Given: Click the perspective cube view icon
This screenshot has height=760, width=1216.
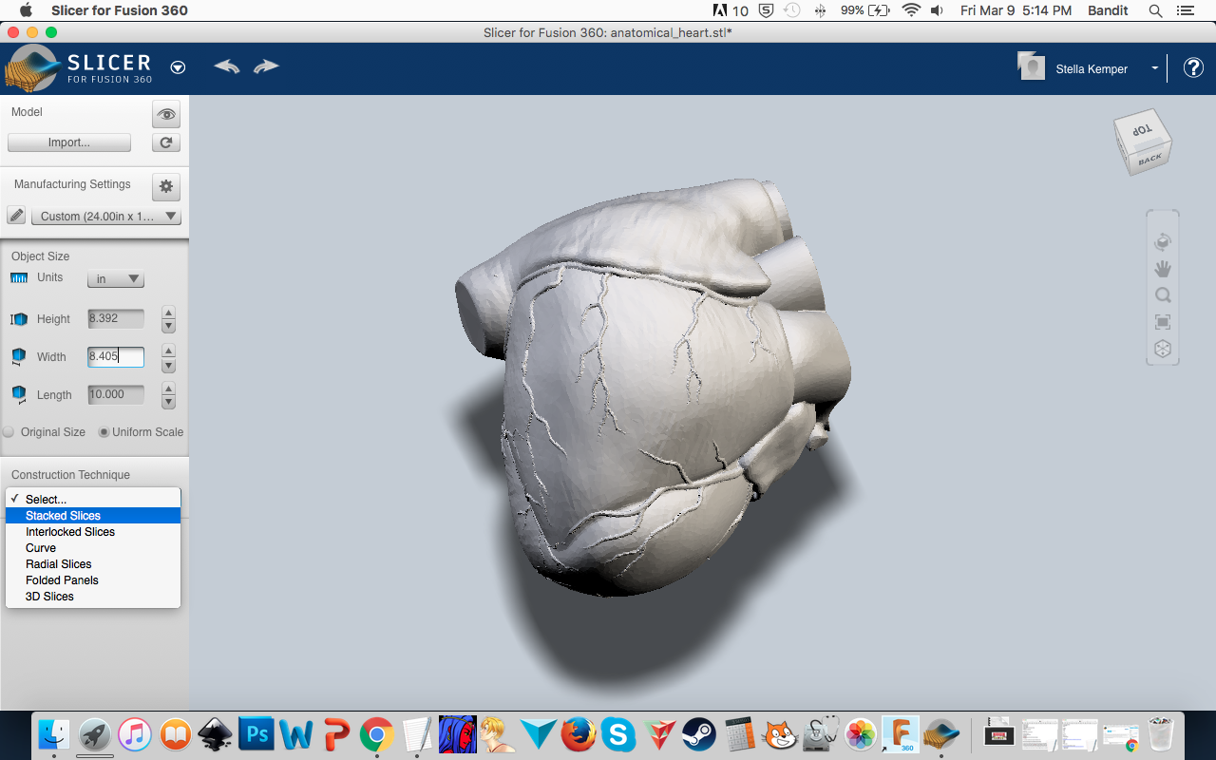Looking at the screenshot, I should [1163, 349].
